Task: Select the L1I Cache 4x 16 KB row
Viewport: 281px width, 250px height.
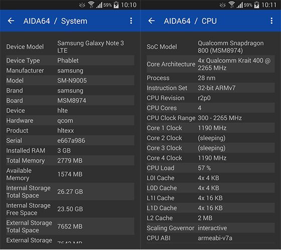Action: point(210,198)
